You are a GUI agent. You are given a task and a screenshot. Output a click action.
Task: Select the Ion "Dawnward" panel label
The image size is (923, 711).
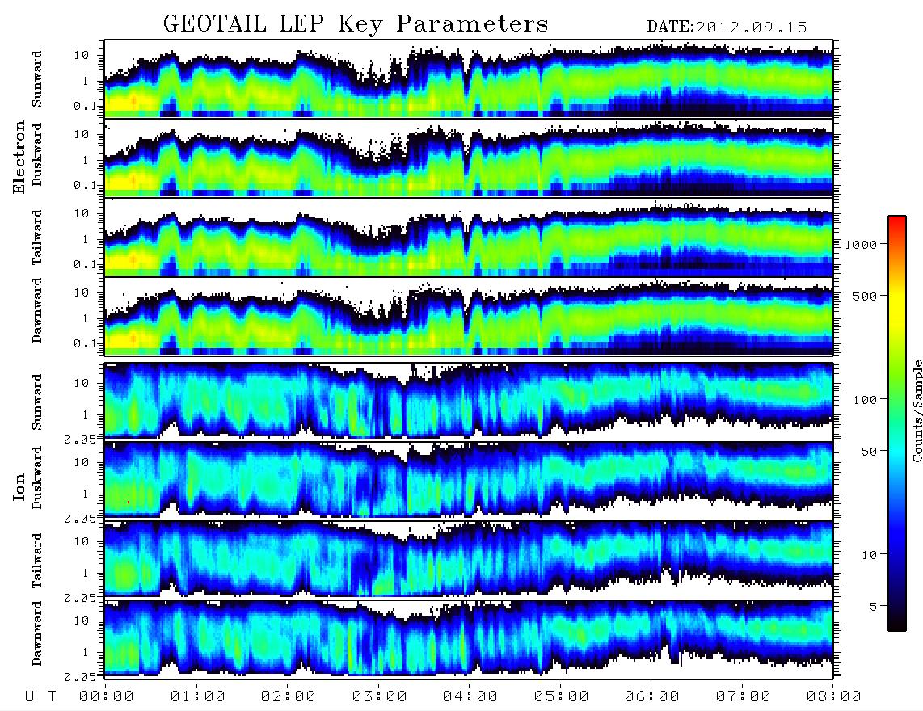click(x=37, y=633)
